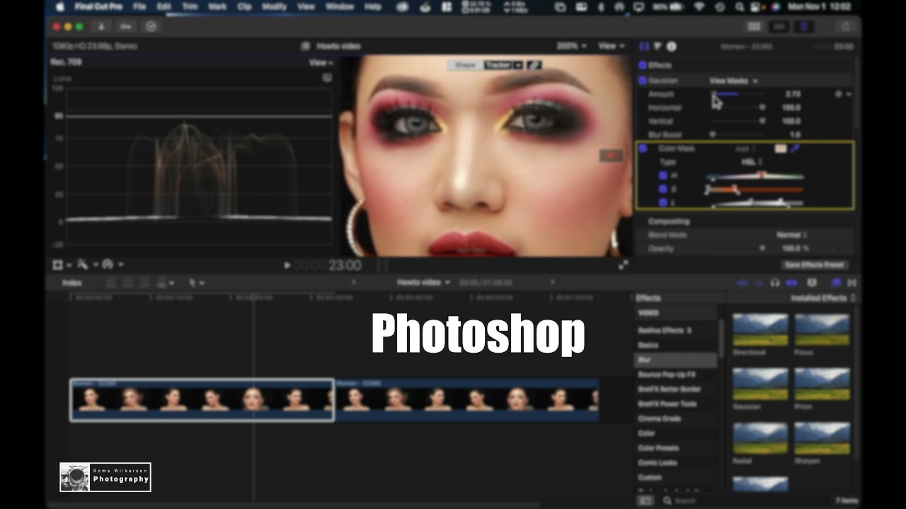This screenshot has height=509, width=906.
Task: Select the Directional effect thumbnail
Action: (760, 329)
